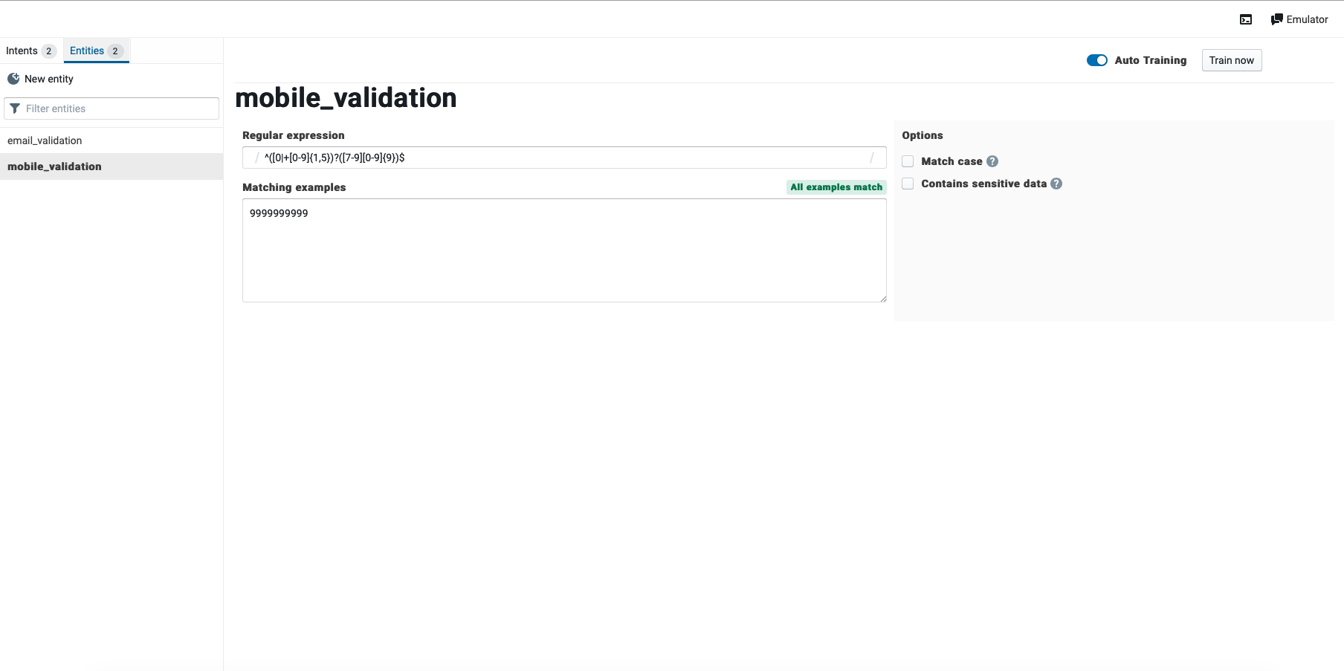Create a New entity
Image resolution: width=1344 pixels, height=671 pixels.
(48, 78)
